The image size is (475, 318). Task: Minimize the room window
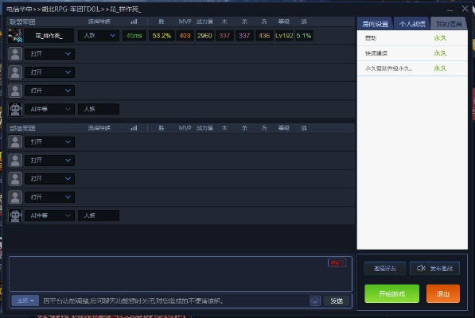450,10
